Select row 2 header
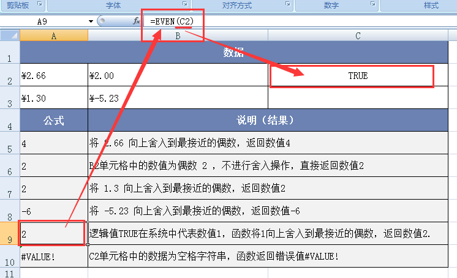 click(10, 75)
